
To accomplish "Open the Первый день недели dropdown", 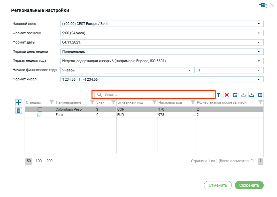I will (x=258, y=52).
